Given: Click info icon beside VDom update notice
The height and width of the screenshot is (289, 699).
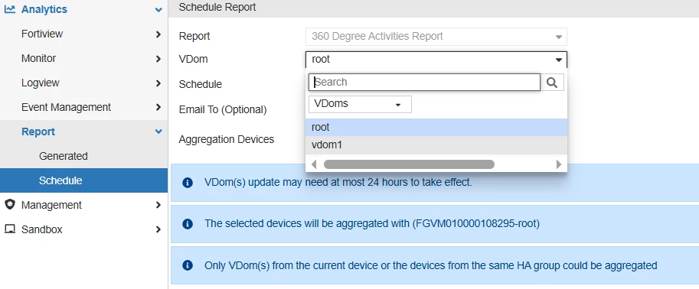Looking at the screenshot, I should point(188,183).
